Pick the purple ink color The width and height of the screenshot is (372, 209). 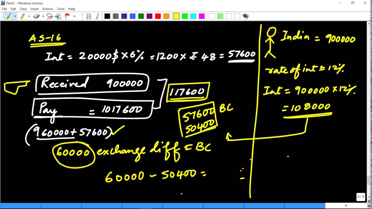point(149,16)
